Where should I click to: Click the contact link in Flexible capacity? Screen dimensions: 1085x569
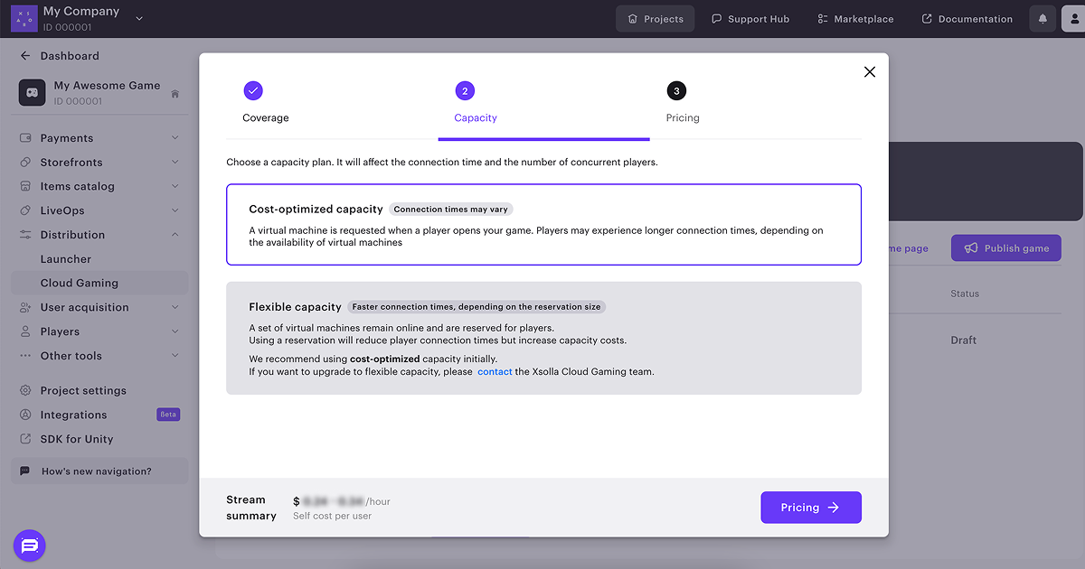point(495,372)
